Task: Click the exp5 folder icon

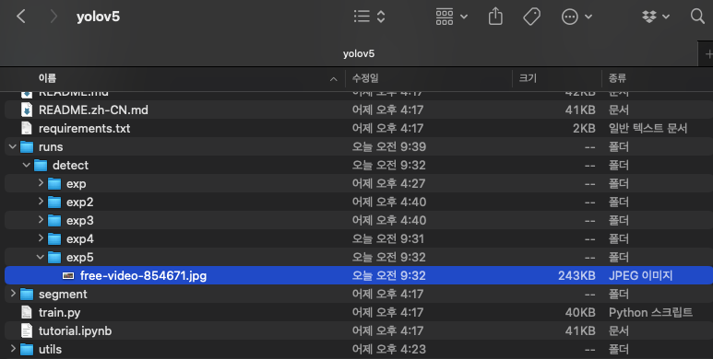Action: (x=54, y=258)
